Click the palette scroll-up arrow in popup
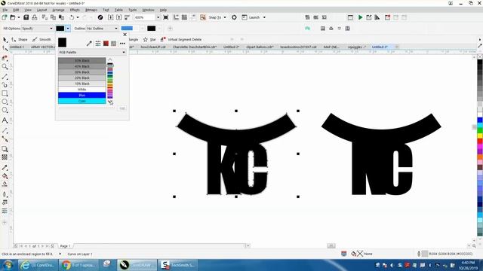The width and height of the screenshot is (483, 271). (x=110, y=59)
